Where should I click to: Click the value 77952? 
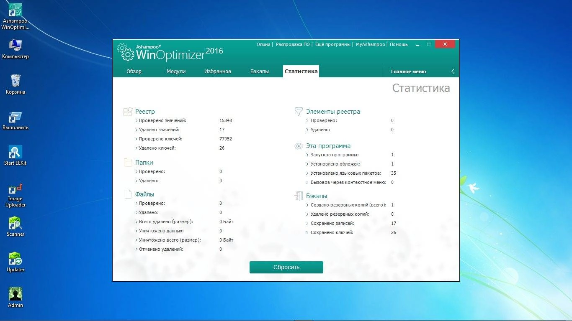[226, 139]
